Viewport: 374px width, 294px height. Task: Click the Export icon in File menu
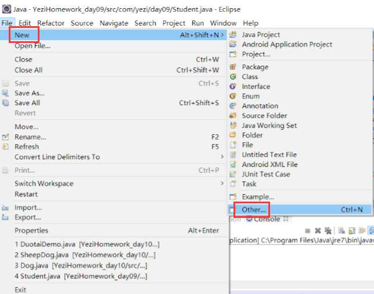tap(5, 217)
